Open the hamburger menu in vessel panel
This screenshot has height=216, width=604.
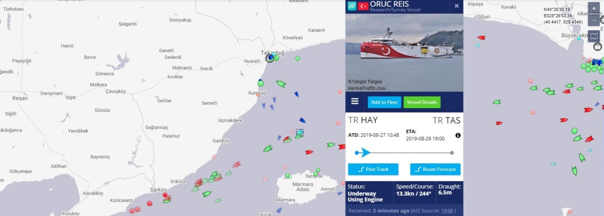[355, 101]
